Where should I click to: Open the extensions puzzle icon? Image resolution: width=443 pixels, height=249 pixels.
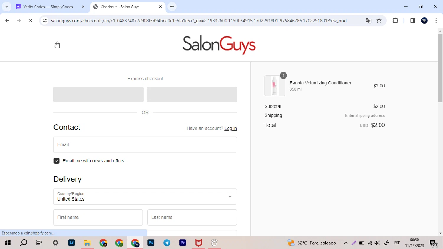[395, 21]
